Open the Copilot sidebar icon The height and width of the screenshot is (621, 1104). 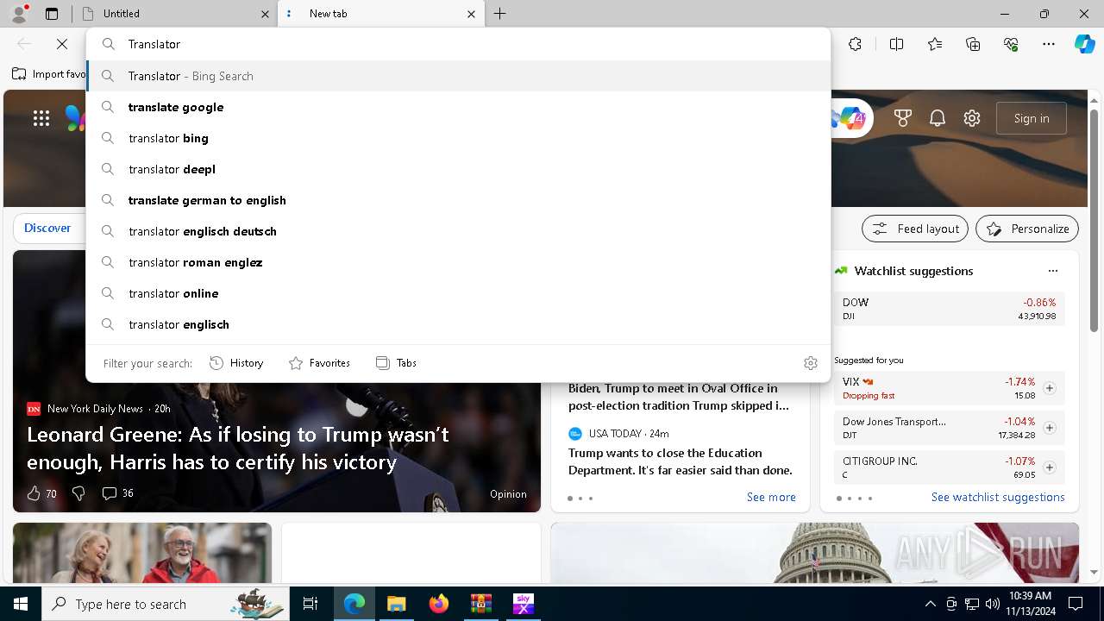(x=1084, y=44)
